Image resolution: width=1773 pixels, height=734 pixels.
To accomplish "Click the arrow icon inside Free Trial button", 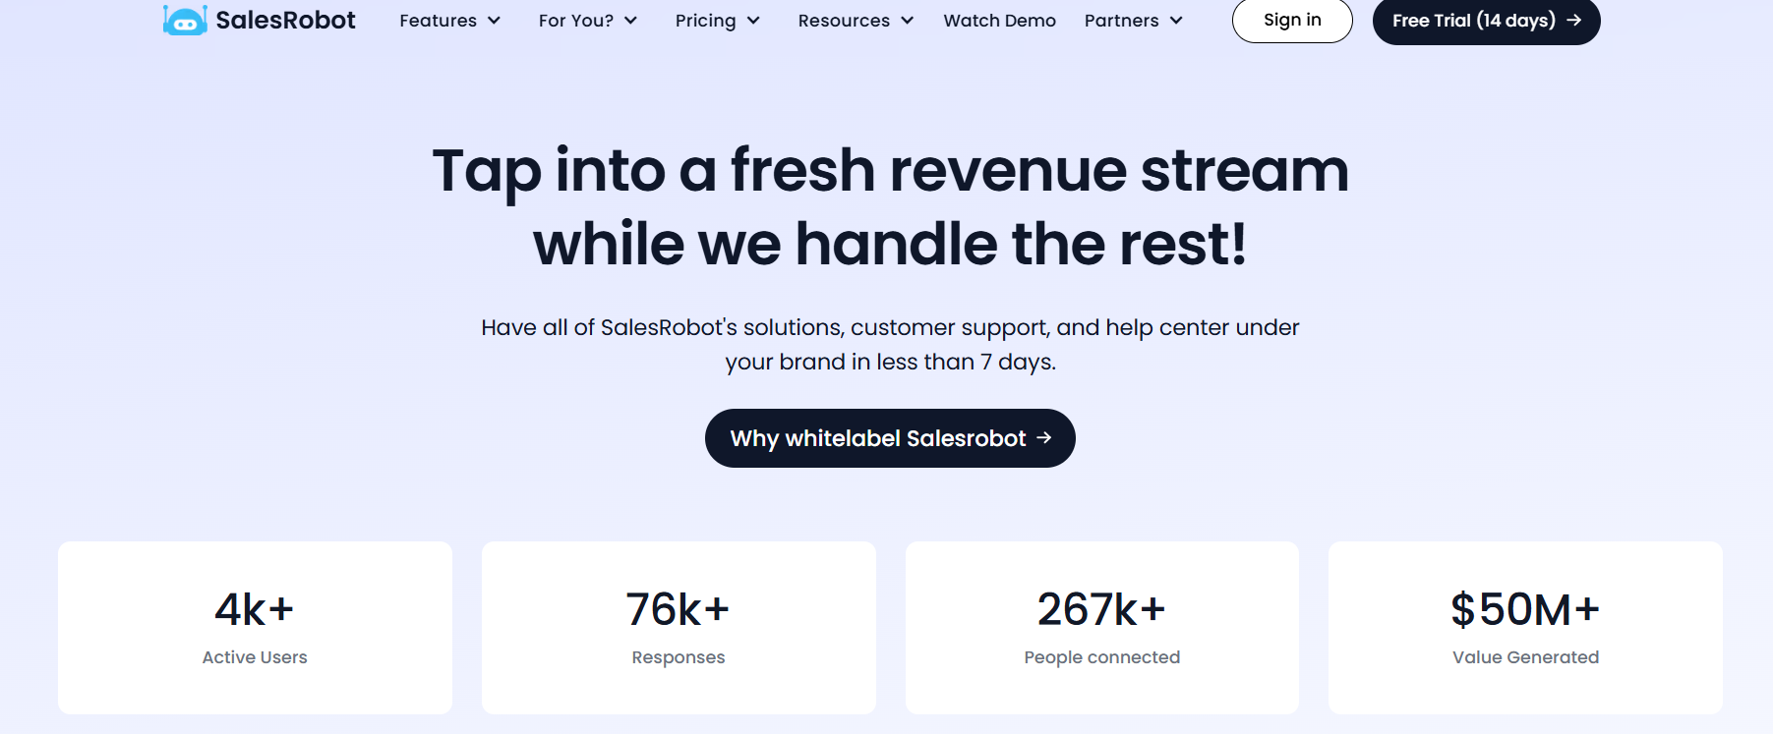I will pos(1576,20).
